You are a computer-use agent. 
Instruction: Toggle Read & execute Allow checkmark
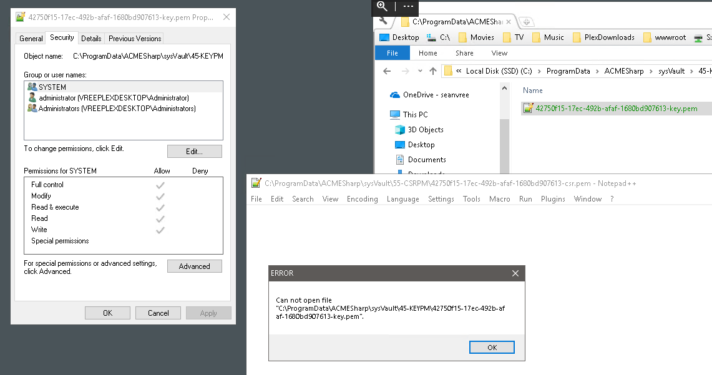[160, 208]
